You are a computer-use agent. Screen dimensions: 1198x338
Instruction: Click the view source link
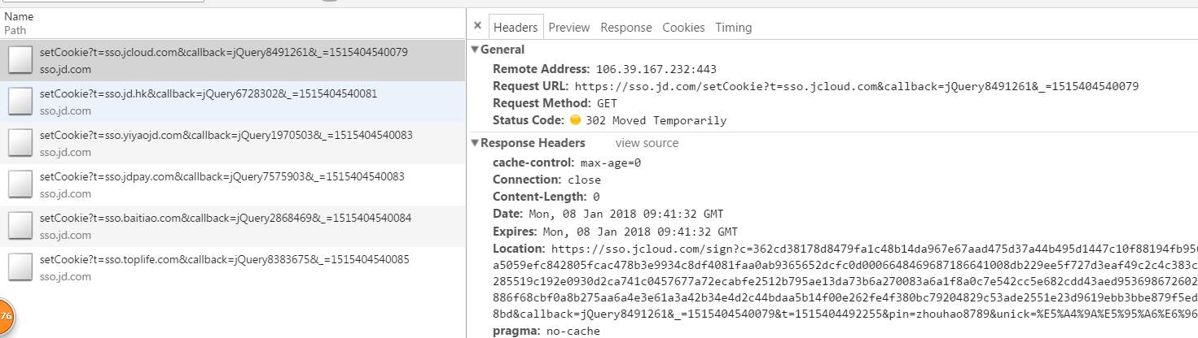click(x=647, y=143)
